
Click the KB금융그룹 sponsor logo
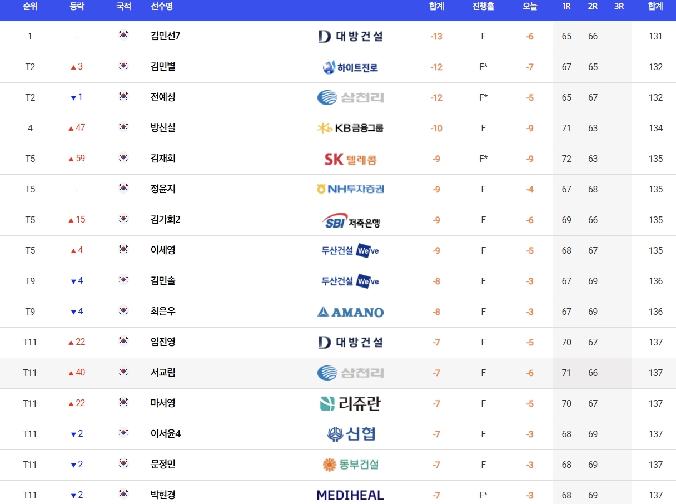coord(350,128)
